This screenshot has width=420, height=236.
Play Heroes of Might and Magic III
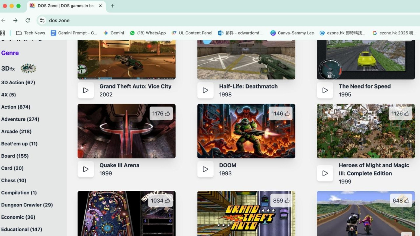(x=325, y=173)
